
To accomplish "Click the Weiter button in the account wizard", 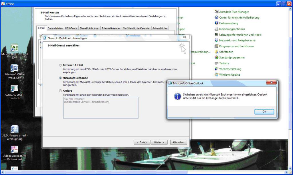I will click(x=159, y=142).
